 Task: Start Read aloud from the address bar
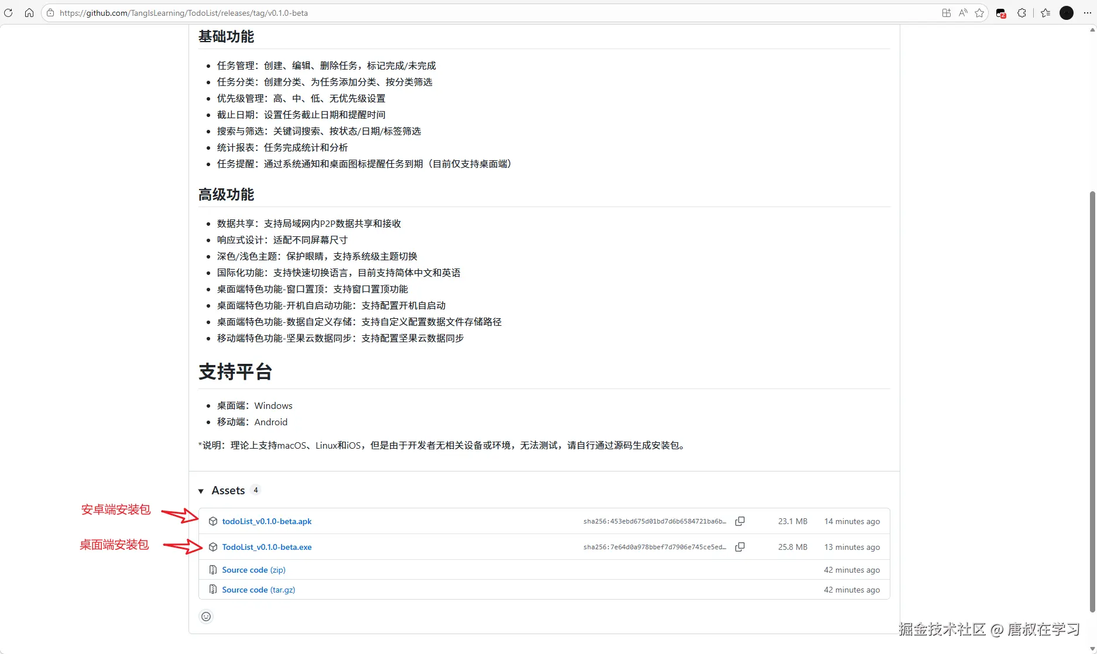pyautogui.click(x=963, y=13)
